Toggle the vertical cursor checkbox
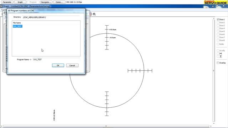 click(218, 56)
